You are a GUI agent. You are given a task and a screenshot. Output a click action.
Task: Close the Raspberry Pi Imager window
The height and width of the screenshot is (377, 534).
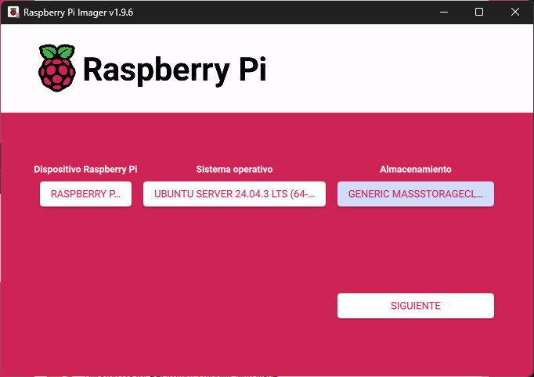(x=514, y=13)
